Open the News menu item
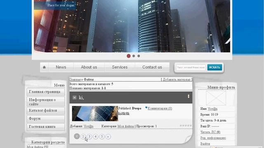The height and width of the screenshot is (148, 264). [61, 67]
